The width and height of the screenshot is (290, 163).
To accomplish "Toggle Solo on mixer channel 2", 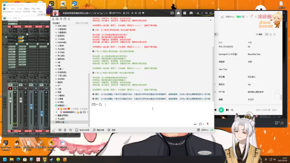I will click(x=25, y=85).
